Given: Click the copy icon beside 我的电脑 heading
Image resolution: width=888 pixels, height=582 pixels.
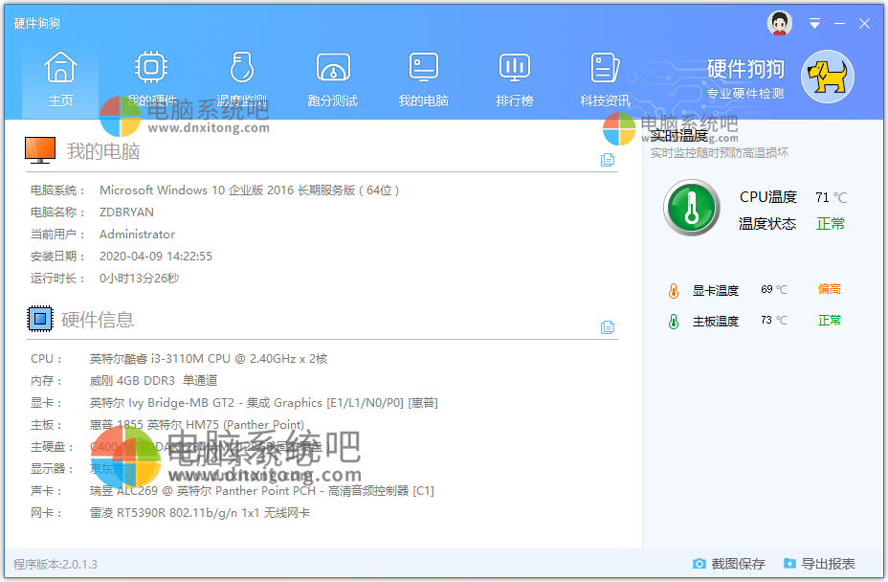Looking at the screenshot, I should coord(608,160).
